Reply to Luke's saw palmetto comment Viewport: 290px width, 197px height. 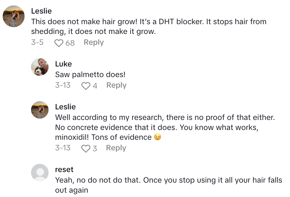pyautogui.click(x=116, y=85)
